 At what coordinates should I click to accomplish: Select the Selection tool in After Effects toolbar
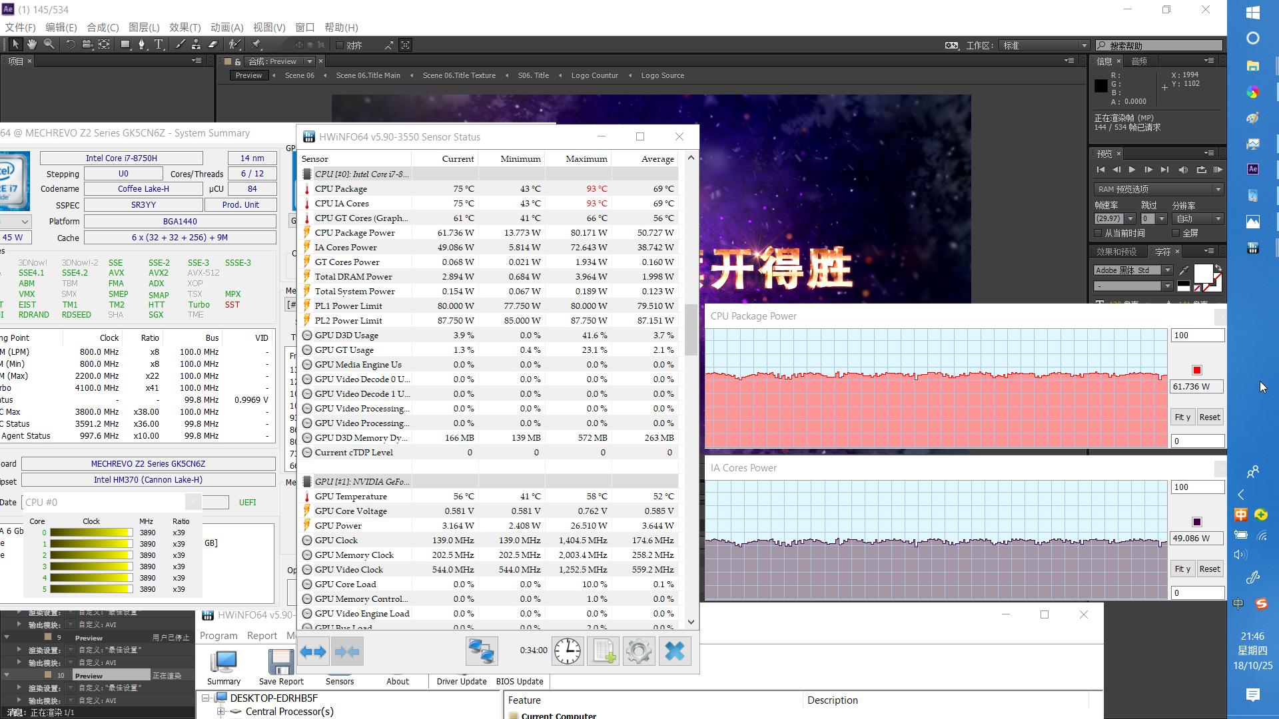[x=16, y=45]
